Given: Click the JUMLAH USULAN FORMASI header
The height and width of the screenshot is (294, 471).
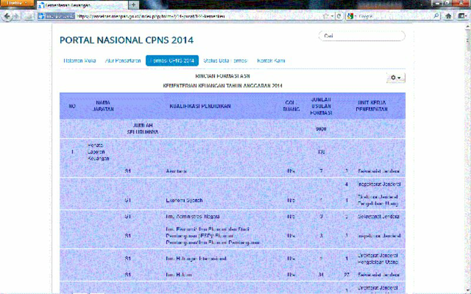Looking at the screenshot, I should coord(321,106).
